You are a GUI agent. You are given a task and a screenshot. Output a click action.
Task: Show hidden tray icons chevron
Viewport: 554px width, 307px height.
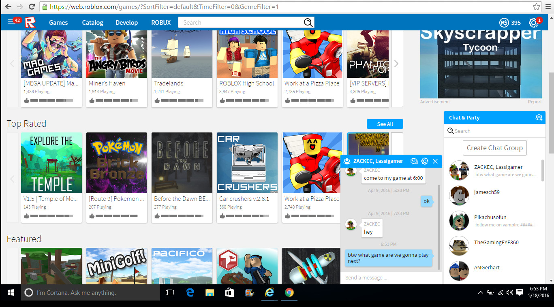point(481,292)
